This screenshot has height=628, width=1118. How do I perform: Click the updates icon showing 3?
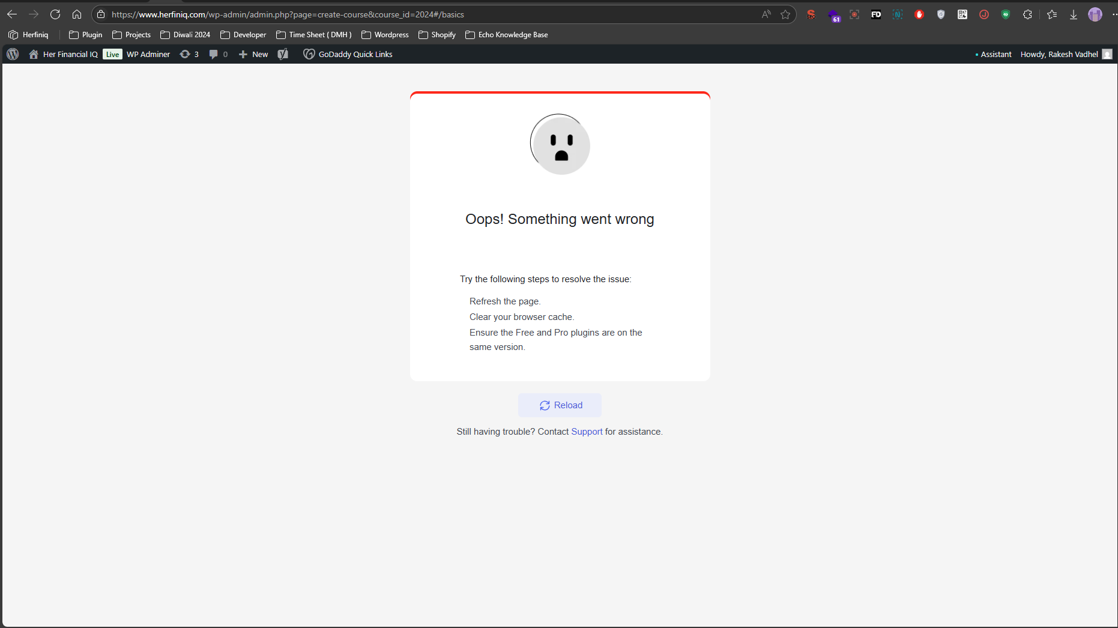click(189, 54)
